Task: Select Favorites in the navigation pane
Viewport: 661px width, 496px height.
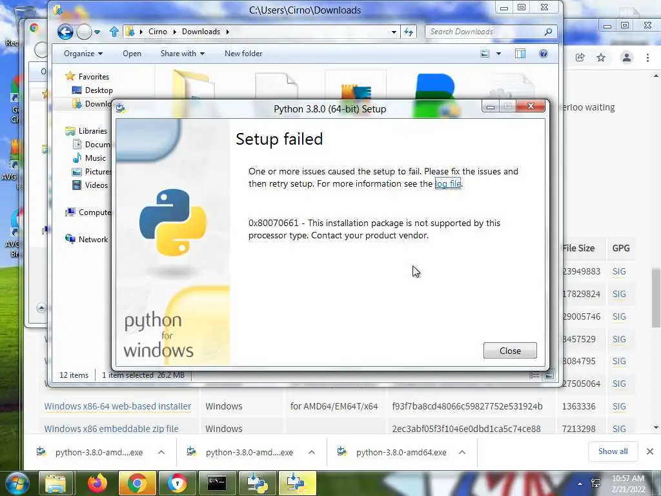Action: 94,77
